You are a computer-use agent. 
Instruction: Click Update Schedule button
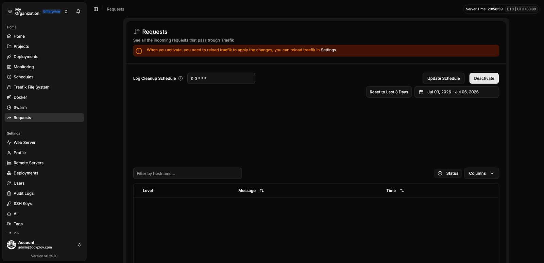pos(443,78)
